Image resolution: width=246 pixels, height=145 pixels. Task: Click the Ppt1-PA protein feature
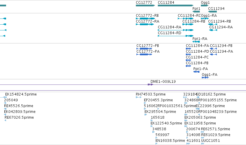[x=196, y=72]
